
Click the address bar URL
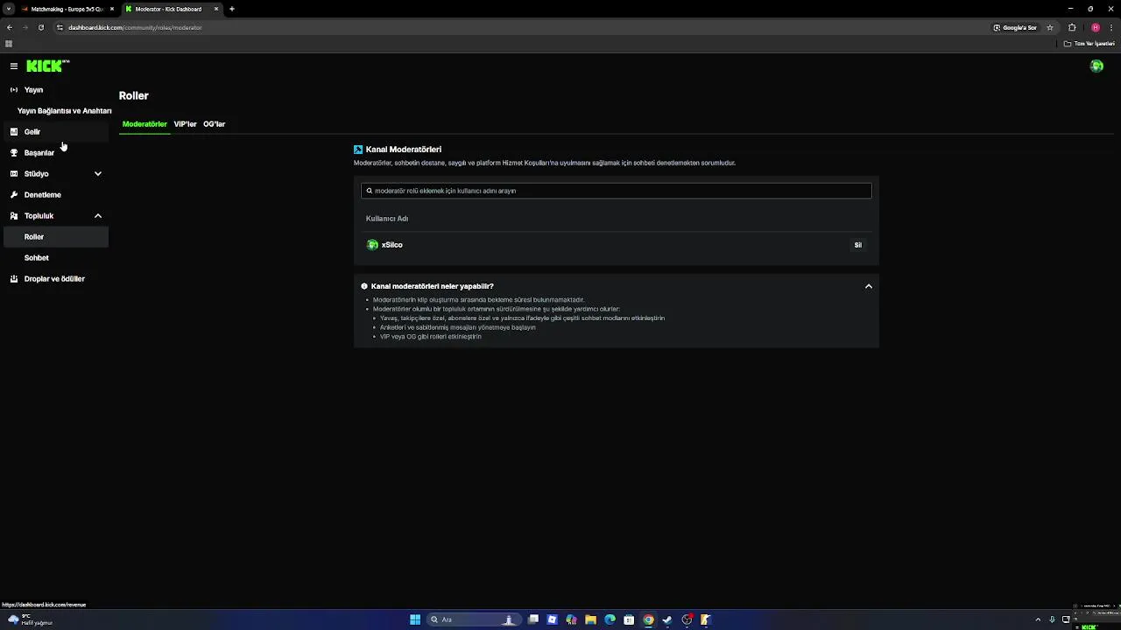coord(135,27)
